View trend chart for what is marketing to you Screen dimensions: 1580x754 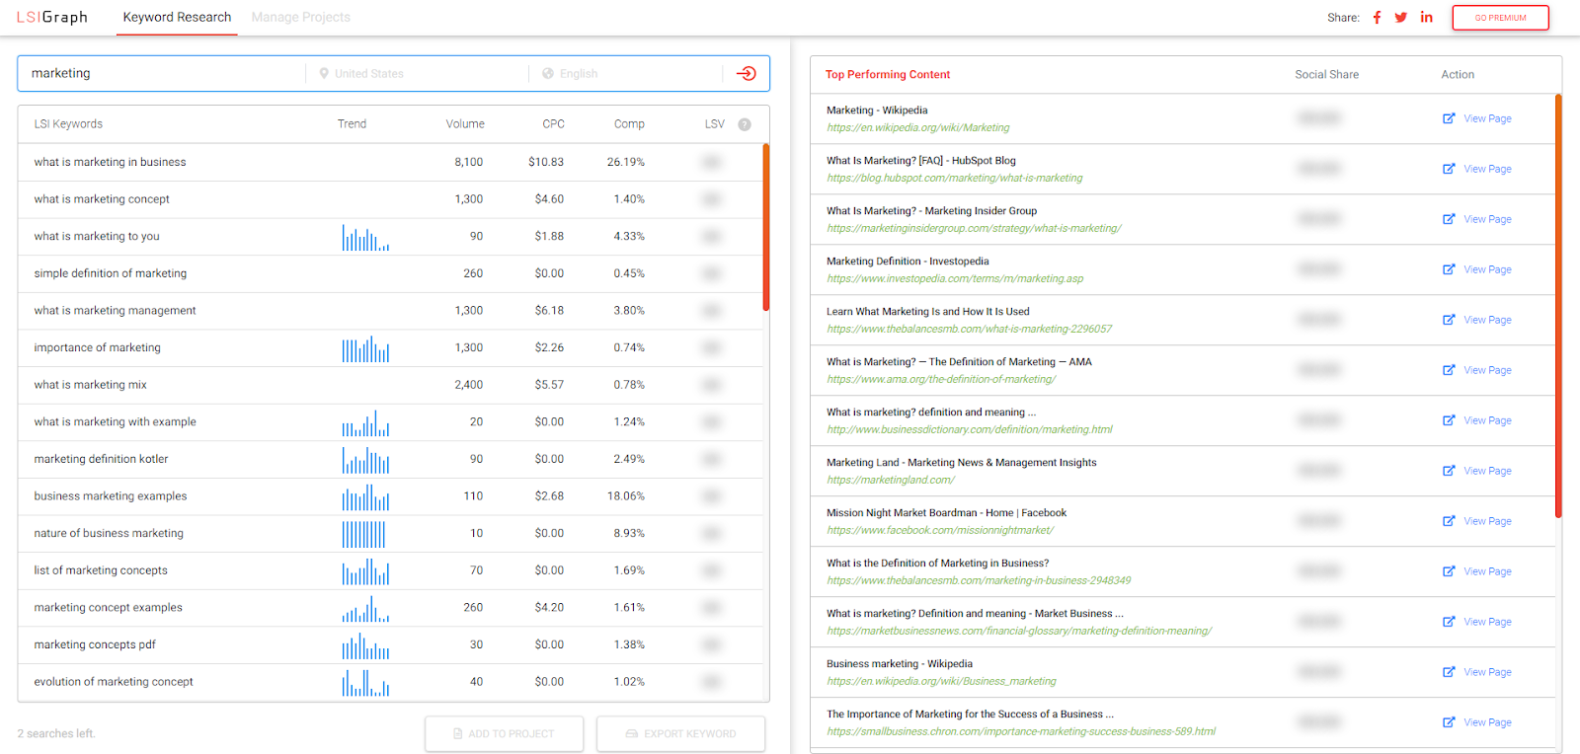click(365, 238)
